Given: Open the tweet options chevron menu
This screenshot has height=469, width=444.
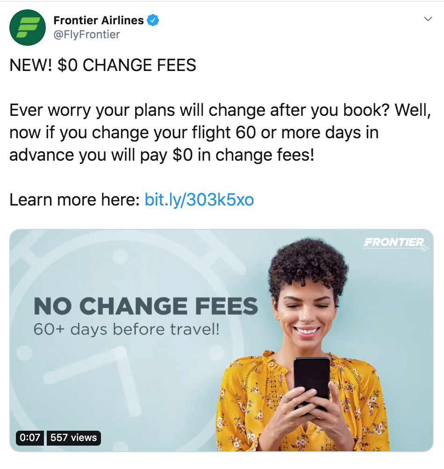Looking at the screenshot, I should tap(428, 19).
